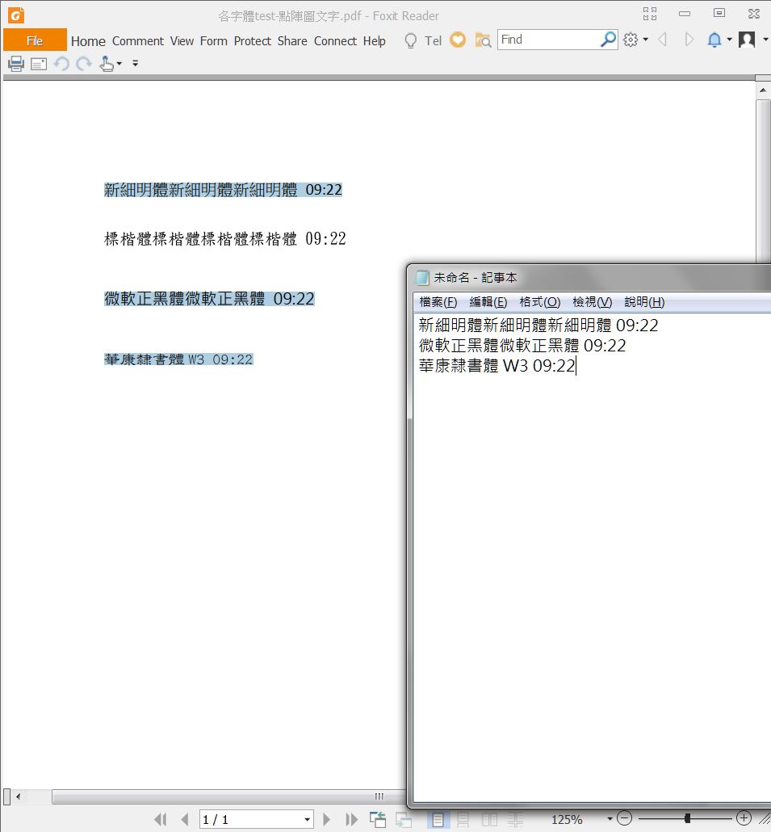771x832 pixels.
Task: Open 編輯(E) menu in Notepad
Action: (x=488, y=302)
